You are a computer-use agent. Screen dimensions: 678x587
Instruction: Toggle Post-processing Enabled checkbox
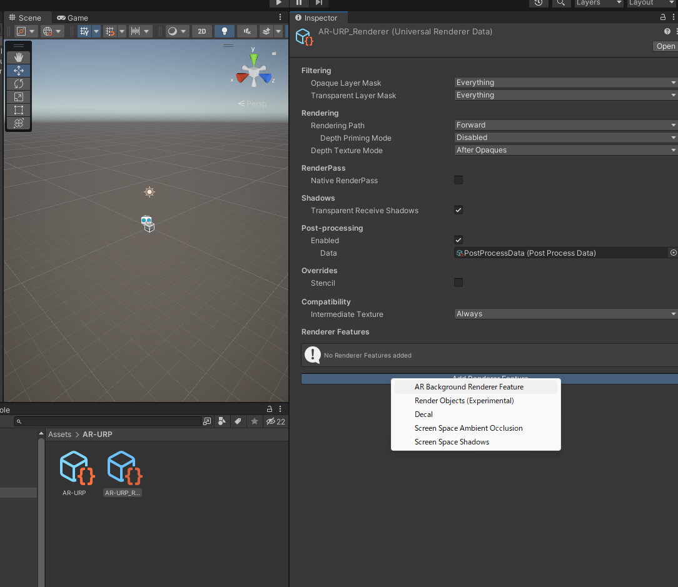point(458,240)
